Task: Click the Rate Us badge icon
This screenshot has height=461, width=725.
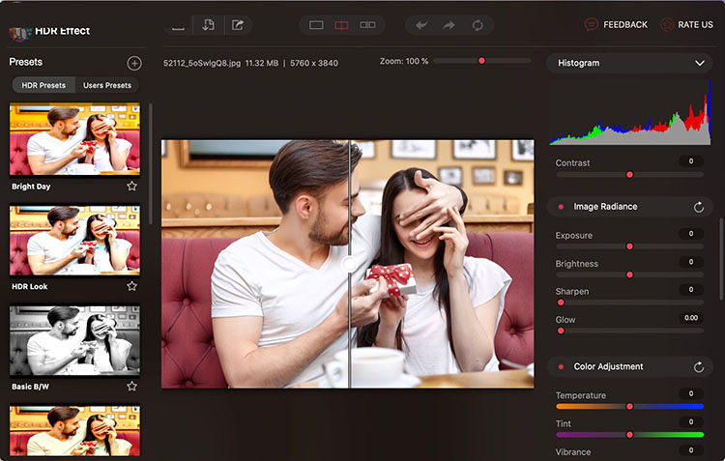Action: [667, 24]
